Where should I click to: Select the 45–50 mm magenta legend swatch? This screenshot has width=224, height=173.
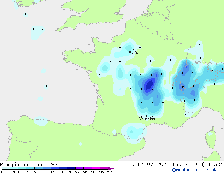104,168
